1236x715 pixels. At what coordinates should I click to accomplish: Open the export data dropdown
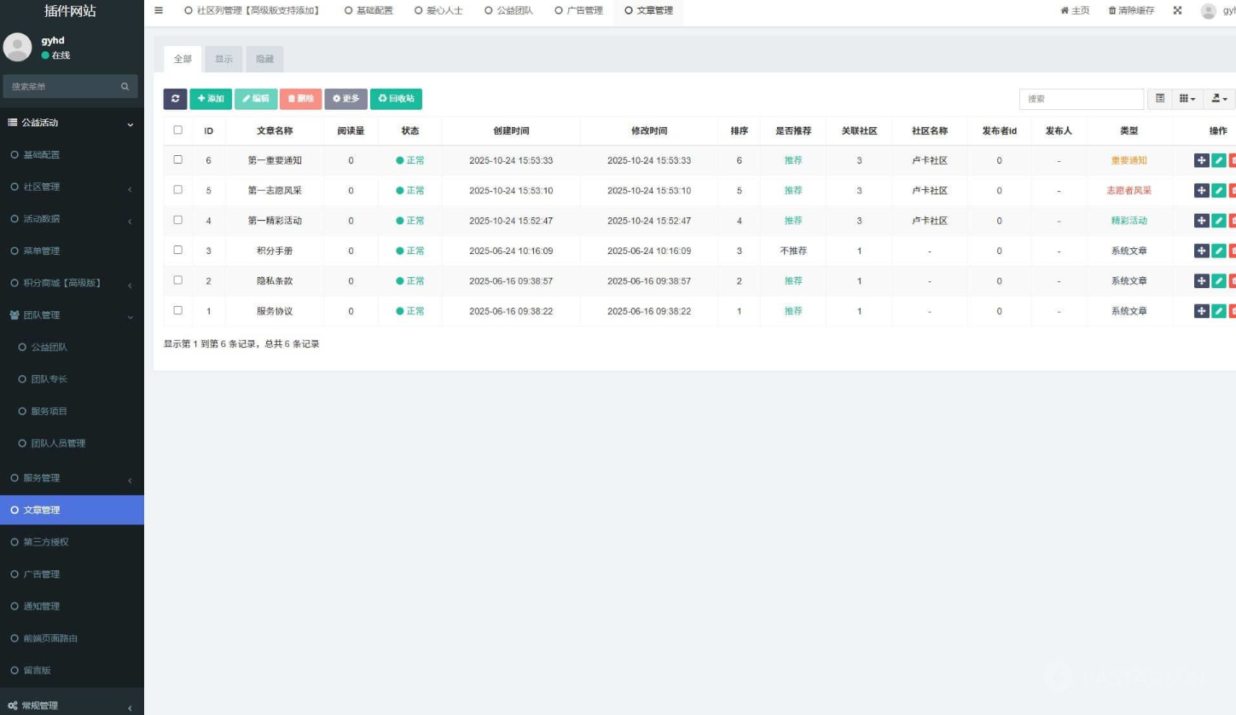point(1219,99)
